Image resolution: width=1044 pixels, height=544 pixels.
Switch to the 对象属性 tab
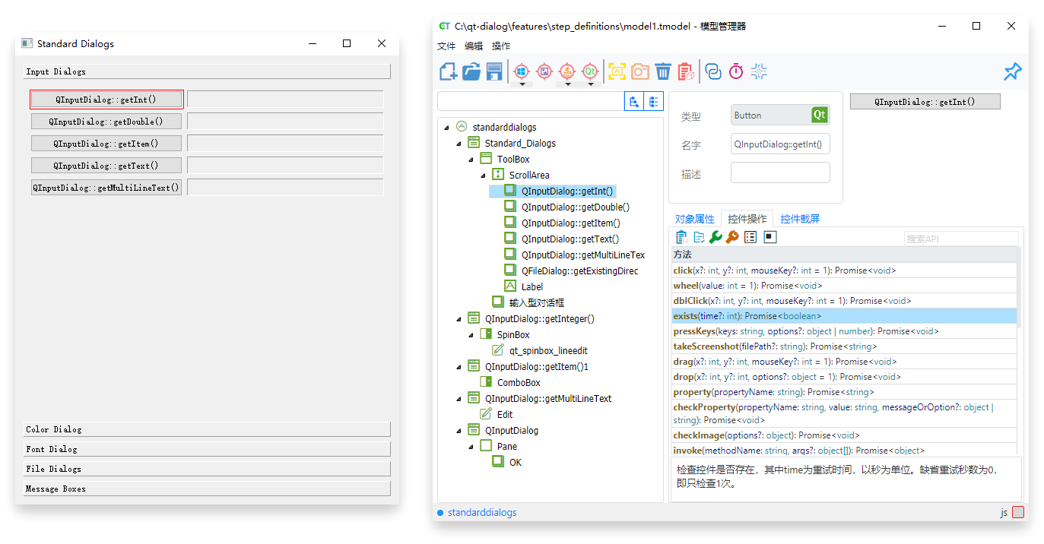click(x=695, y=219)
